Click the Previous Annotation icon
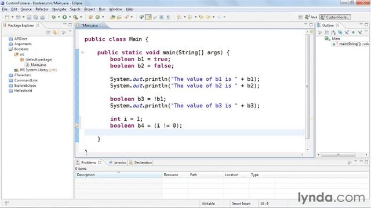 [x=190, y=17]
